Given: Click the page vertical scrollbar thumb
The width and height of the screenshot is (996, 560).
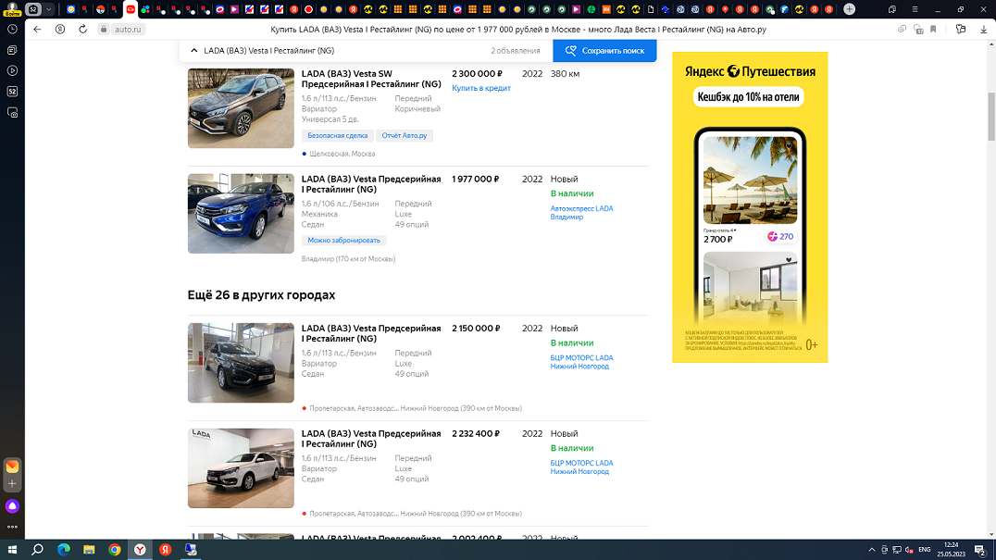Looking at the screenshot, I should (x=991, y=117).
